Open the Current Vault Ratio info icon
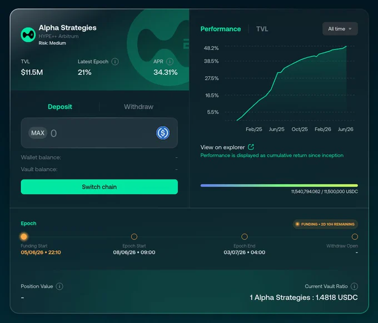The image size is (378, 323). point(354,286)
